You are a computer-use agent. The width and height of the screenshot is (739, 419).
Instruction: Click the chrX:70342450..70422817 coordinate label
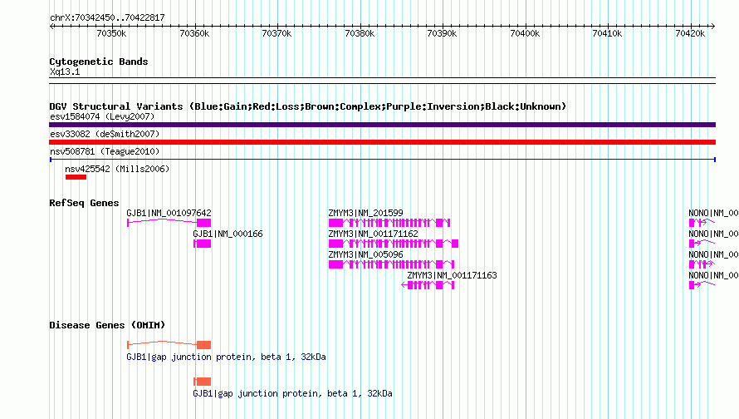107,18
